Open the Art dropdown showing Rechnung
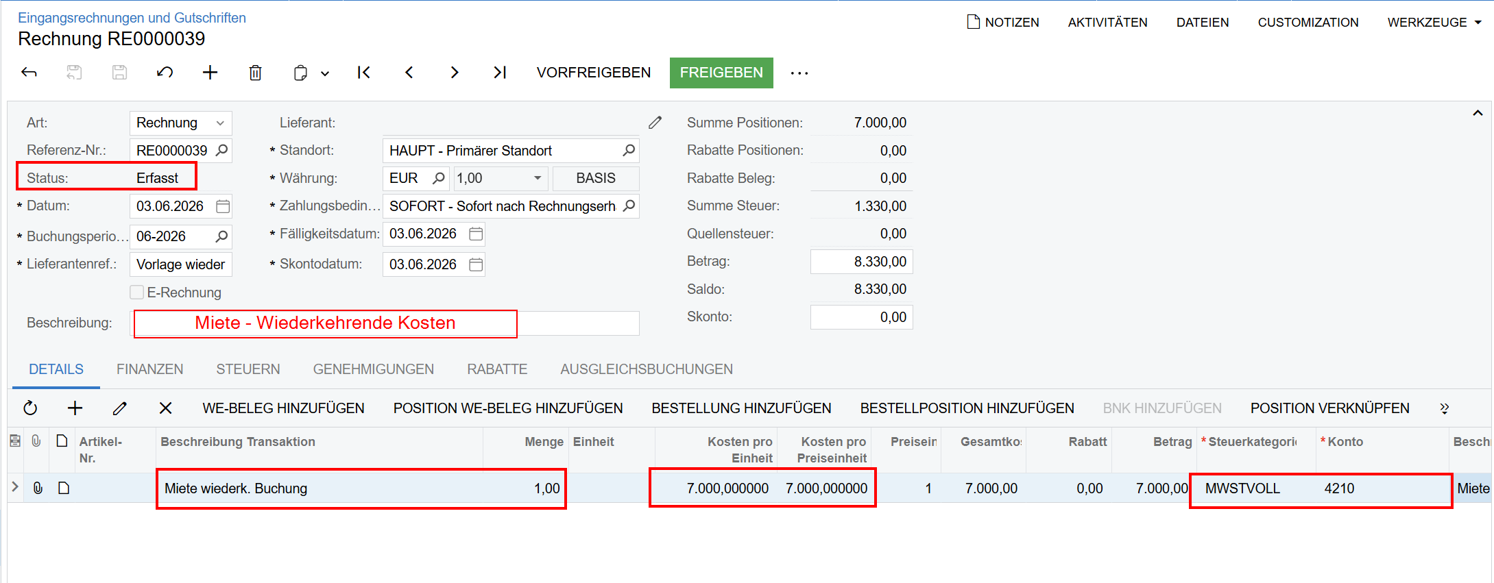 181,123
